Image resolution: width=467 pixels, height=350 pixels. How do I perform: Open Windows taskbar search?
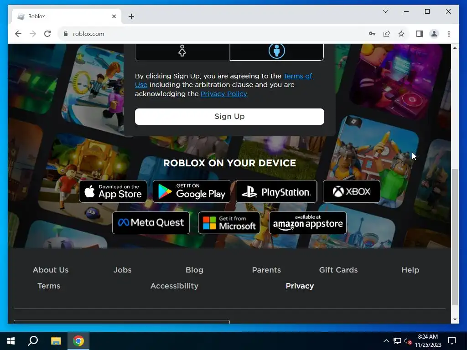point(33,341)
